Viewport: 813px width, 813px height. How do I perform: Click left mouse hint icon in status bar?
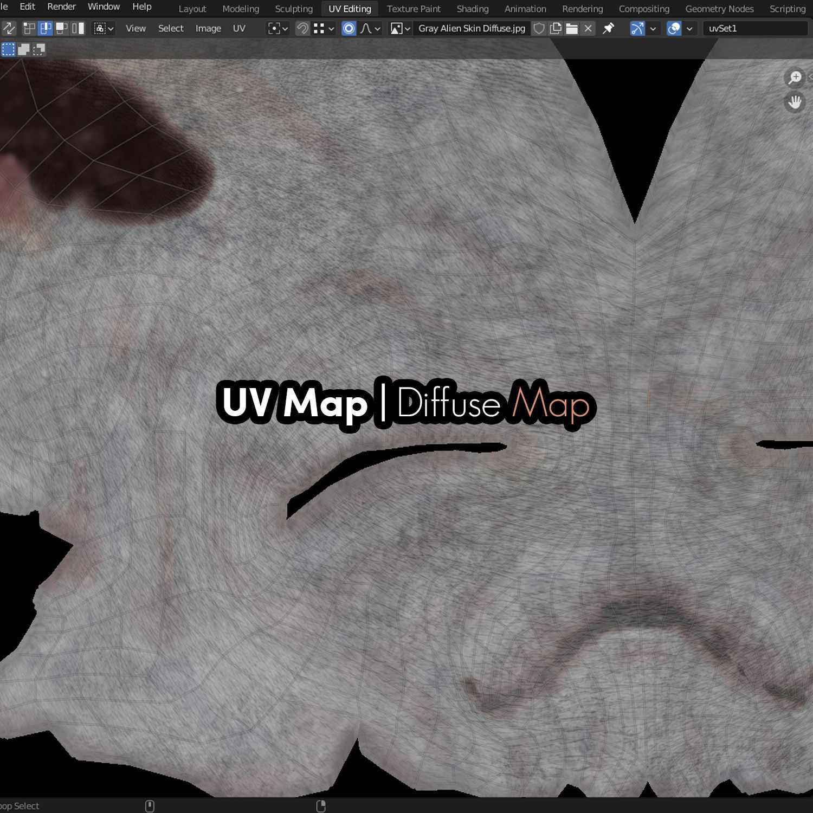[x=150, y=806]
